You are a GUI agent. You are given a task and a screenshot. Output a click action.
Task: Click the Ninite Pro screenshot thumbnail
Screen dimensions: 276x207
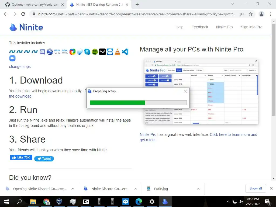tap(201, 92)
